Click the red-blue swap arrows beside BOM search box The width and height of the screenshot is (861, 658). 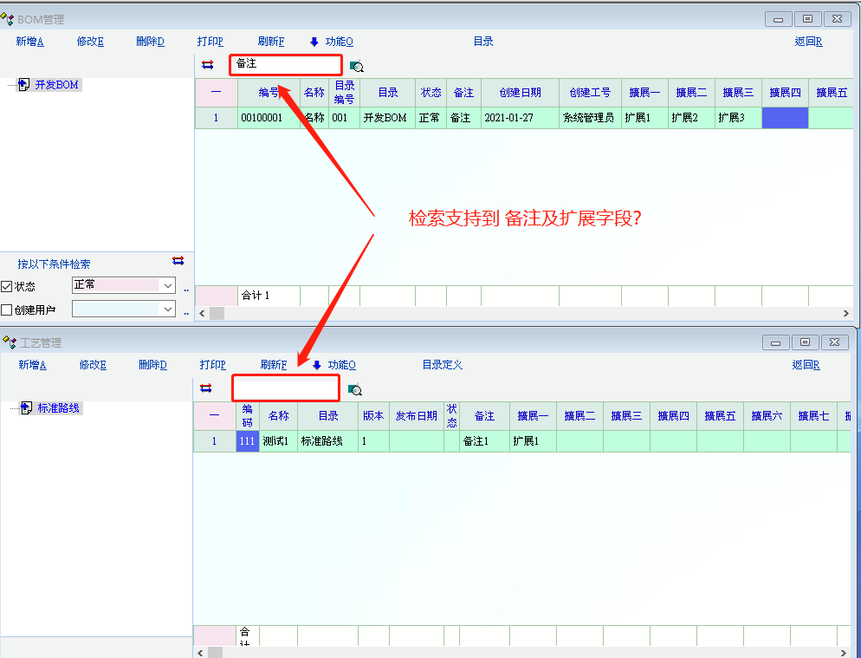(x=208, y=65)
